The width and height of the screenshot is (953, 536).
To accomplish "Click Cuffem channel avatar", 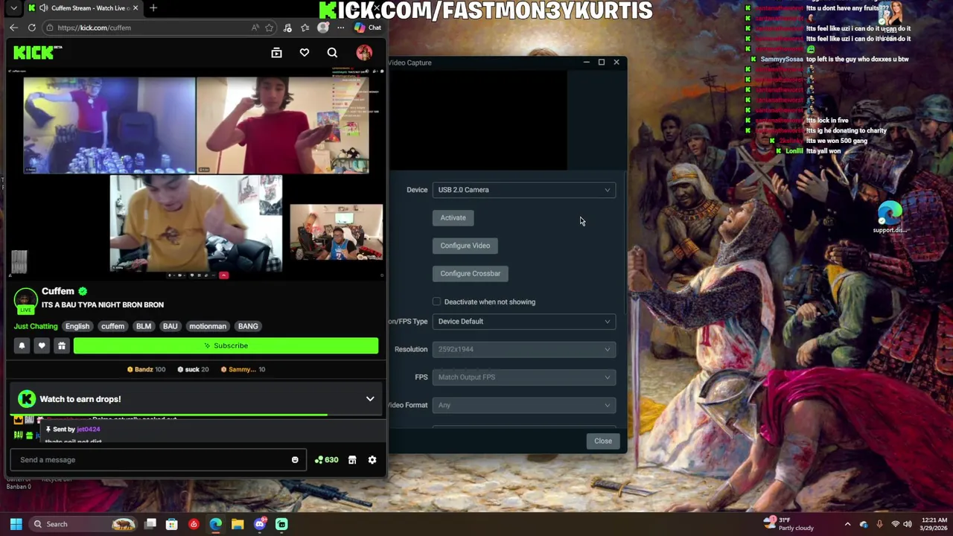I will pos(25,300).
